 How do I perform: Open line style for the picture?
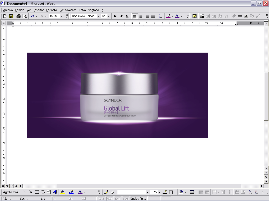tap(240, 16)
